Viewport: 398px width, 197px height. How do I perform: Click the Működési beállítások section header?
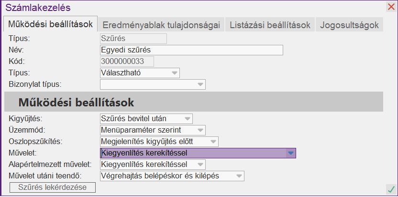(77, 102)
